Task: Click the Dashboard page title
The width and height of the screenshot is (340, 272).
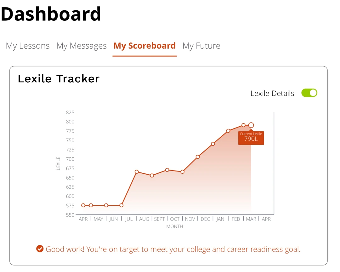Action: click(x=51, y=14)
